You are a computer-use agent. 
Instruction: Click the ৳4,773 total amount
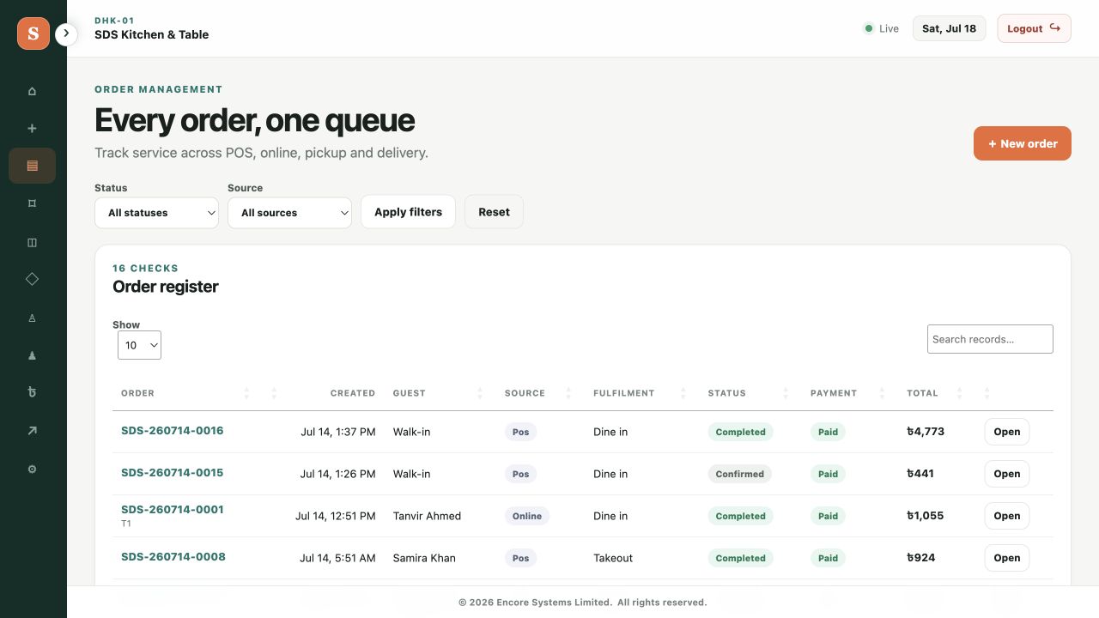click(926, 432)
